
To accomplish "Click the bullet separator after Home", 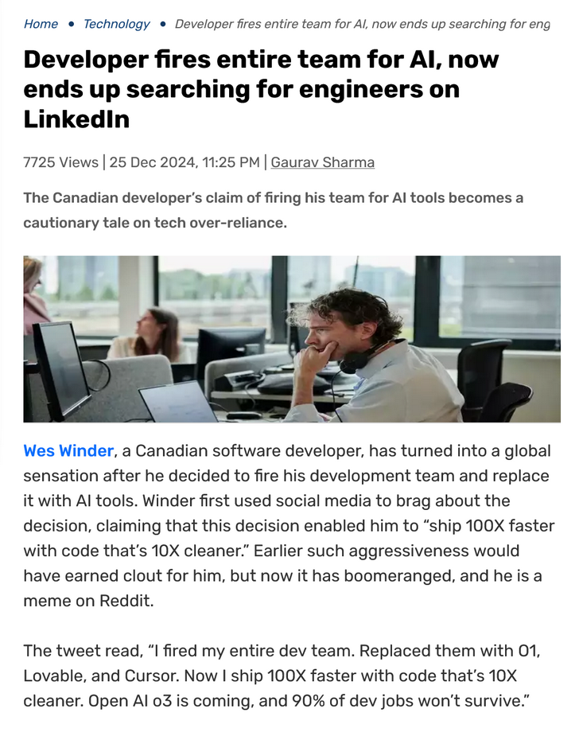I will (x=71, y=24).
